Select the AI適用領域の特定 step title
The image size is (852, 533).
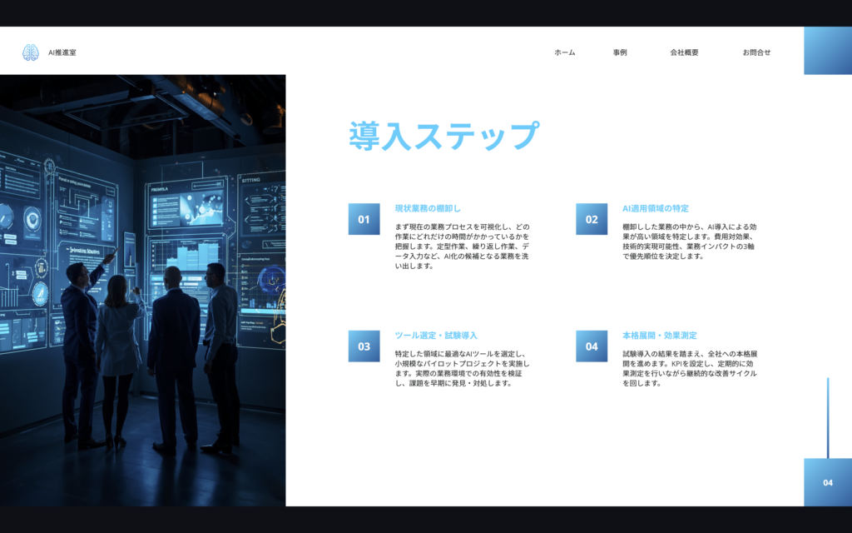[656, 208]
